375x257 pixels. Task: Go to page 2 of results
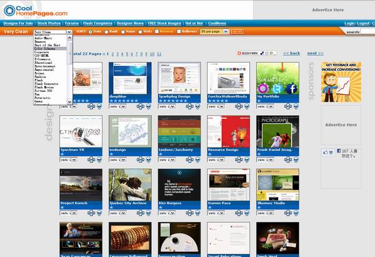click(x=112, y=54)
